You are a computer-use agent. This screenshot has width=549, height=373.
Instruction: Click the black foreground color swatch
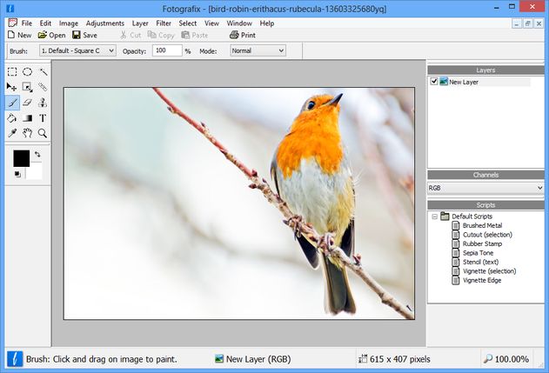[x=20, y=157]
